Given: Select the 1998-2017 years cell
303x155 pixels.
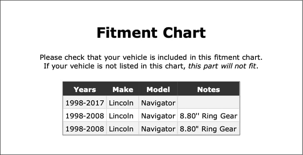Looking at the screenshot, I should pos(84,103).
